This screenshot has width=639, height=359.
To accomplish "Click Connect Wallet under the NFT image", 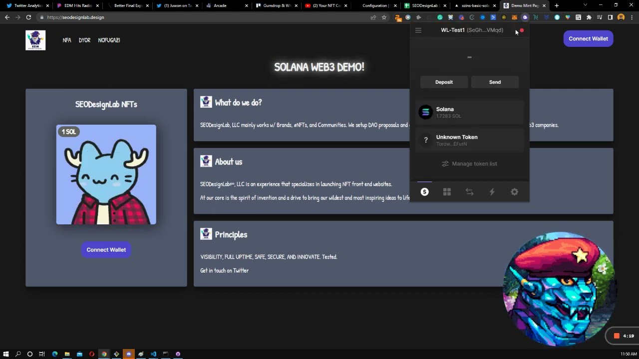I will [106, 250].
